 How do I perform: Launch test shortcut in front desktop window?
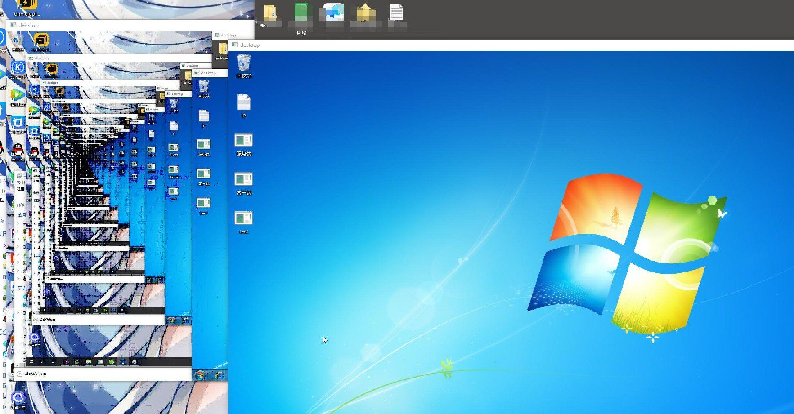pyautogui.click(x=243, y=222)
